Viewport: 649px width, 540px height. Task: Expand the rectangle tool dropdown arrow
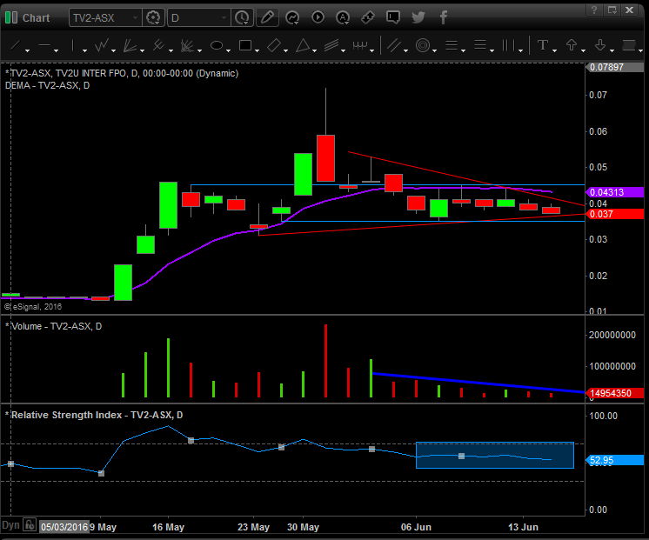(x=257, y=51)
